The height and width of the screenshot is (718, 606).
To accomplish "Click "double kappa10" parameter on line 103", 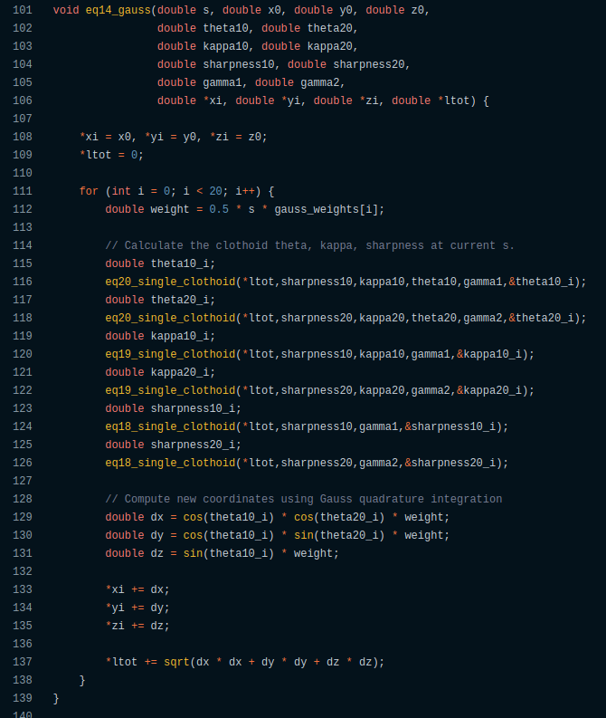I will pos(203,46).
